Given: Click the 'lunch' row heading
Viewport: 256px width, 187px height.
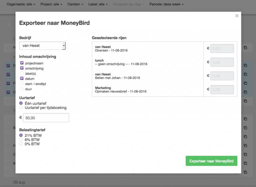Looking at the screenshot, I should pyautogui.click(x=99, y=60).
